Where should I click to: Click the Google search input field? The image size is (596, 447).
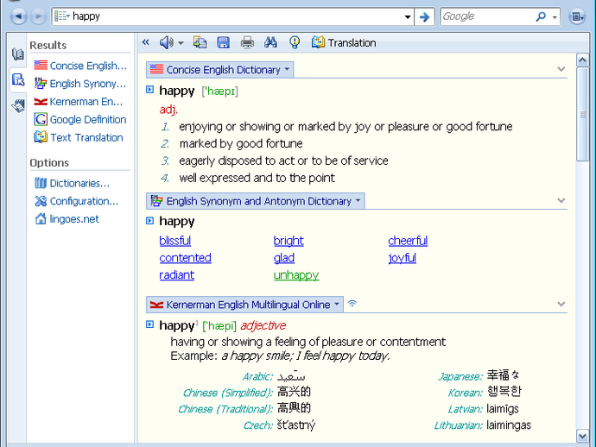click(x=486, y=16)
